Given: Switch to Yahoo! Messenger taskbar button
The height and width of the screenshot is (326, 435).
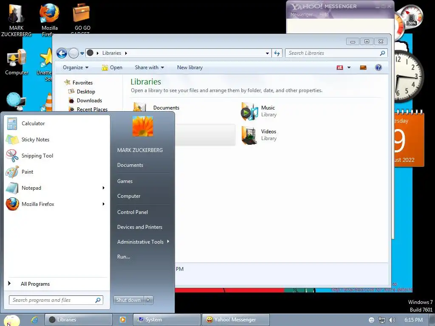Looking at the screenshot, I should coord(236,320).
